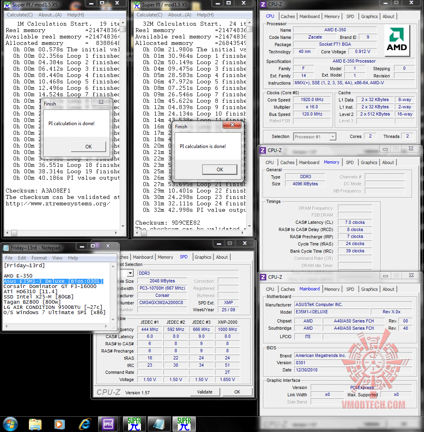Click horizontal scrollbar right arrow in 32M Super PI
This screenshot has width=424, height=432.
point(242,233)
